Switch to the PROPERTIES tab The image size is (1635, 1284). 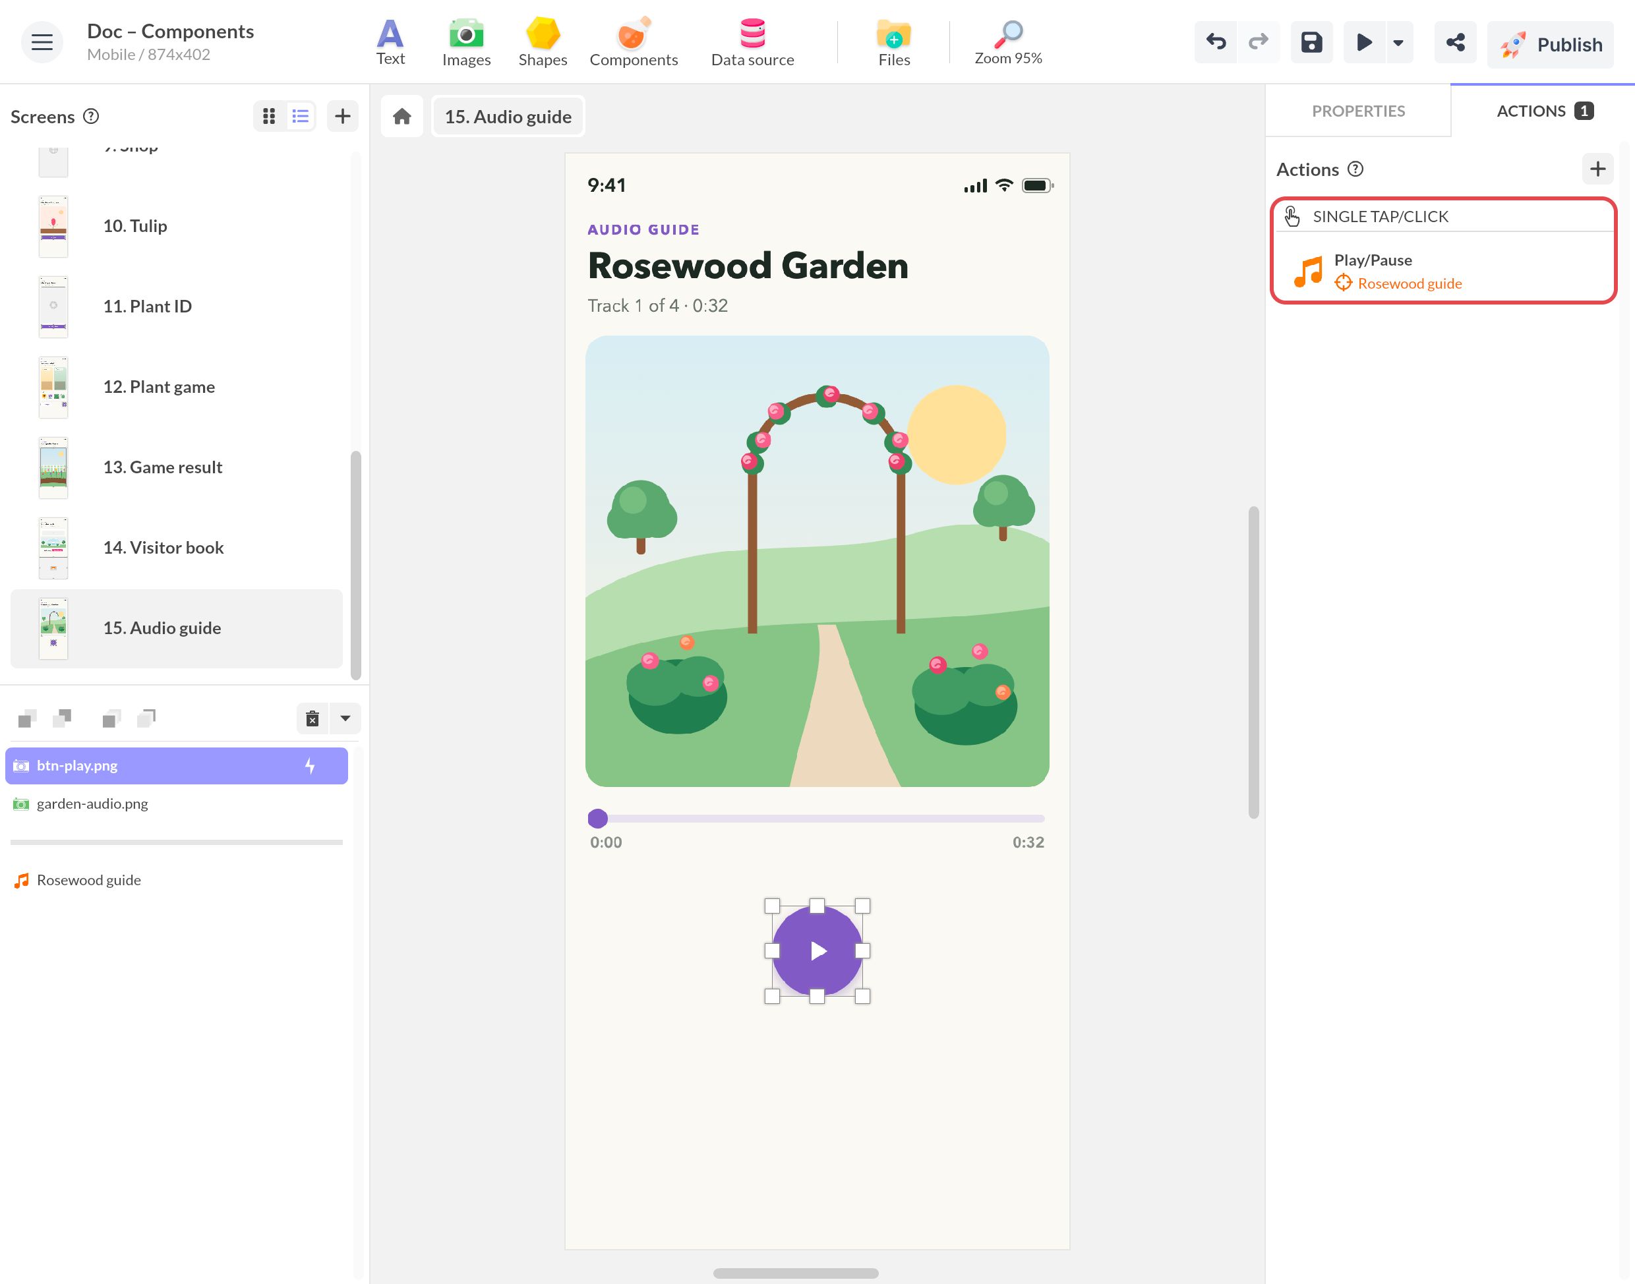point(1358,111)
